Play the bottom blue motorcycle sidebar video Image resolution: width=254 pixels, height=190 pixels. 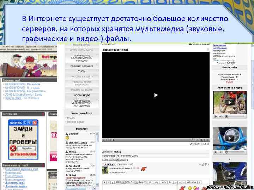point(230,174)
